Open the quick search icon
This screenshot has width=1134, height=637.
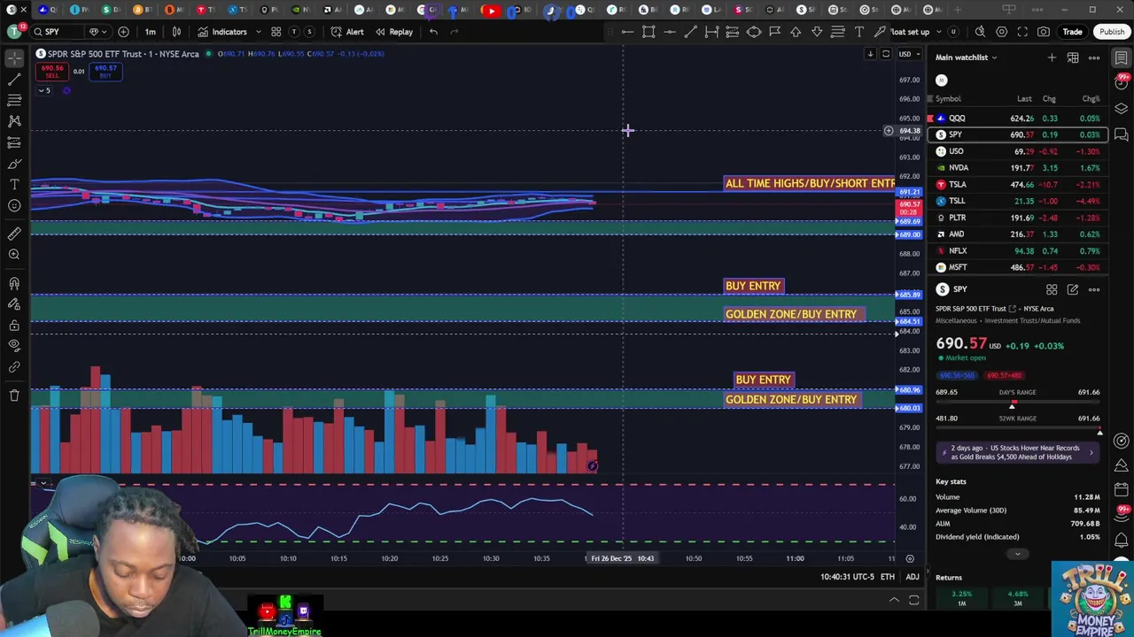(x=980, y=32)
